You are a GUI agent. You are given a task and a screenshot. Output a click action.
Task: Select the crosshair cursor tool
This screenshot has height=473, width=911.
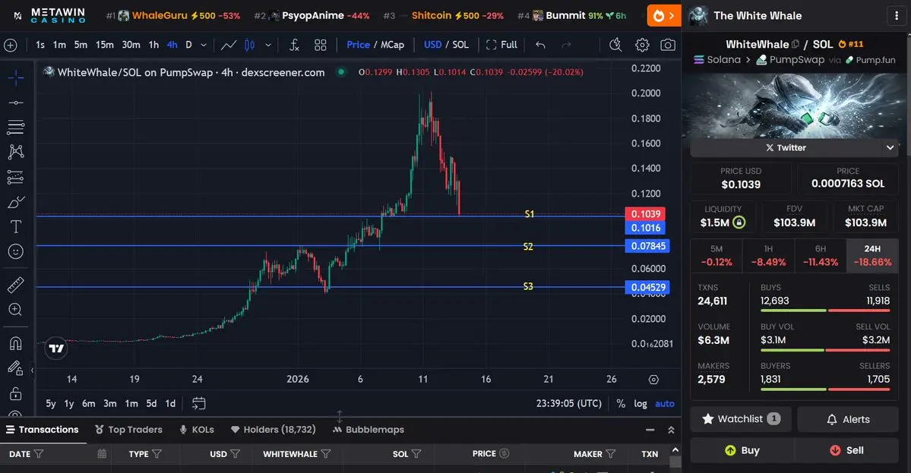point(16,77)
